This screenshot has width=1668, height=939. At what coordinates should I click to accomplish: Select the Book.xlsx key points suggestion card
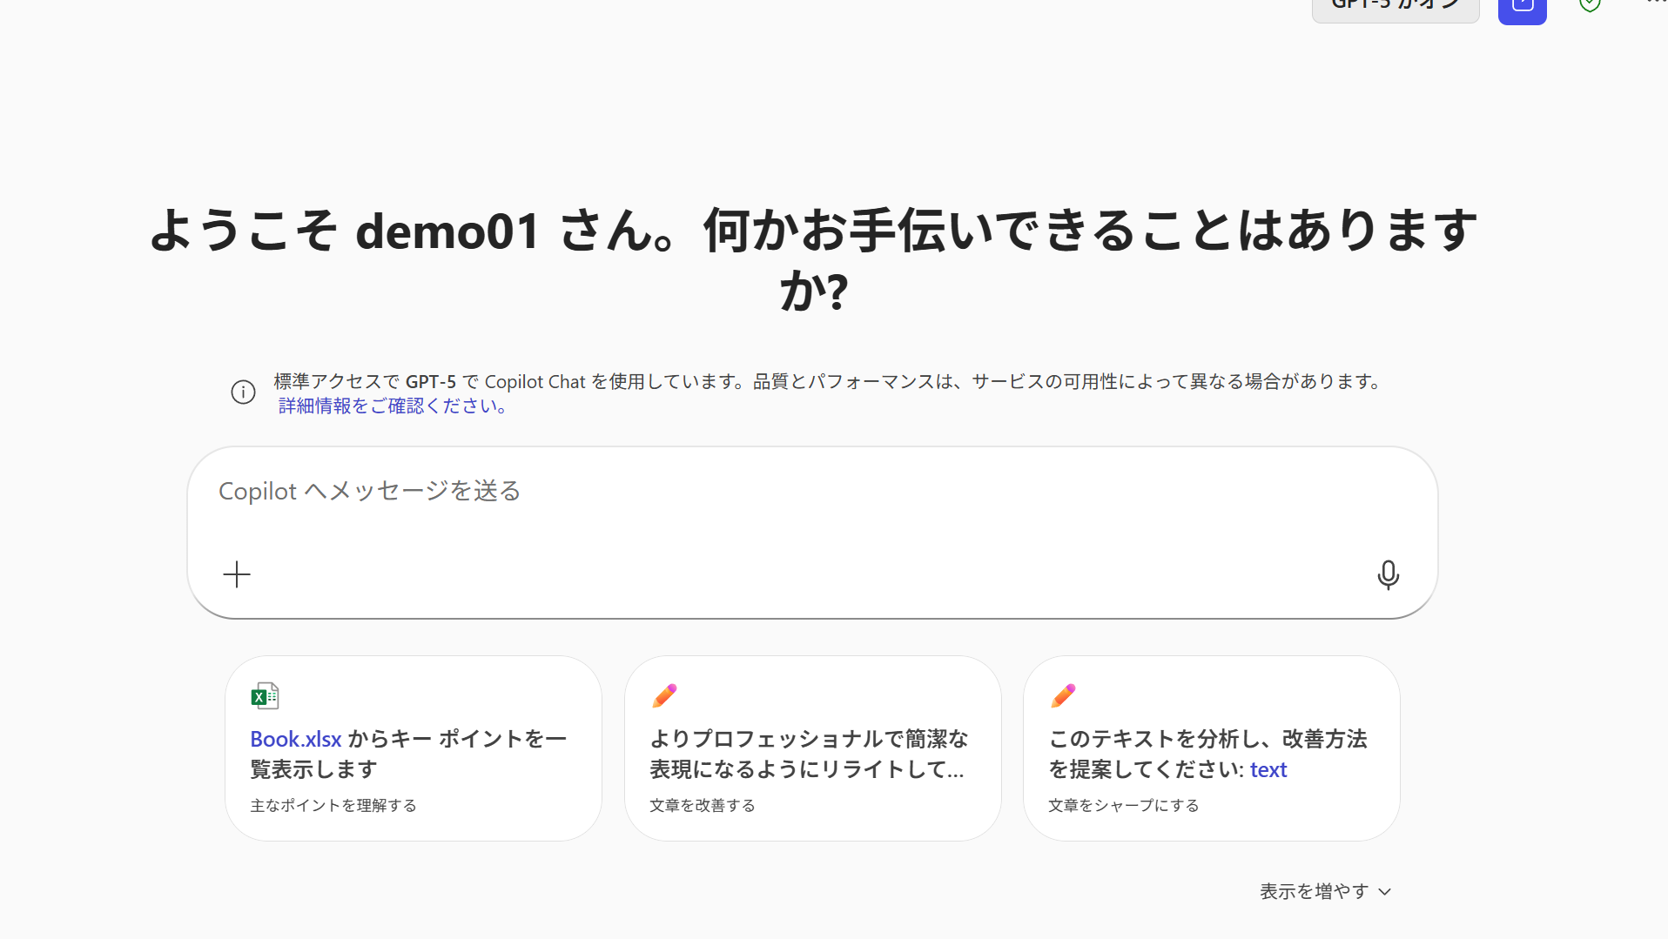(x=414, y=748)
